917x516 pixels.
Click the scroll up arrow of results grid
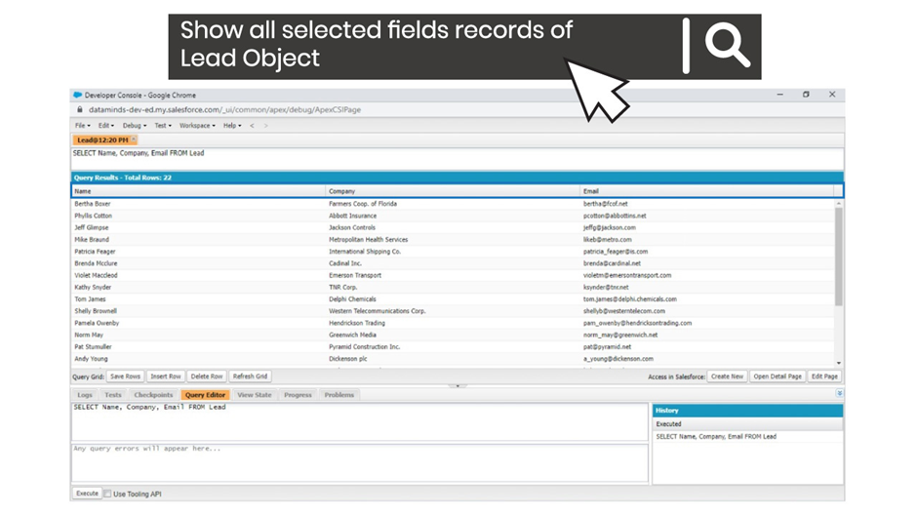point(839,203)
